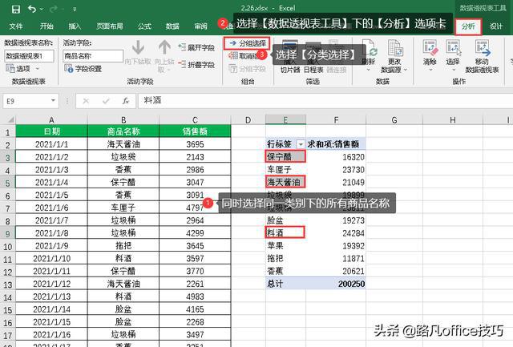Click the fx insert function icon

(126, 101)
